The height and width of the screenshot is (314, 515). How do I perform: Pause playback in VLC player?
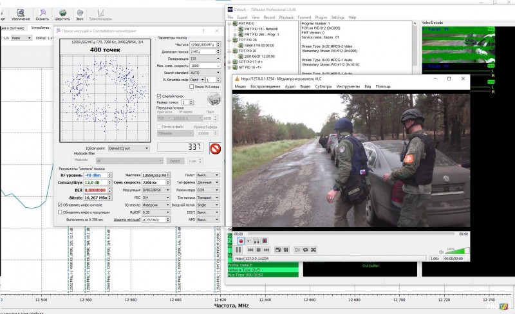pyautogui.click(x=238, y=249)
